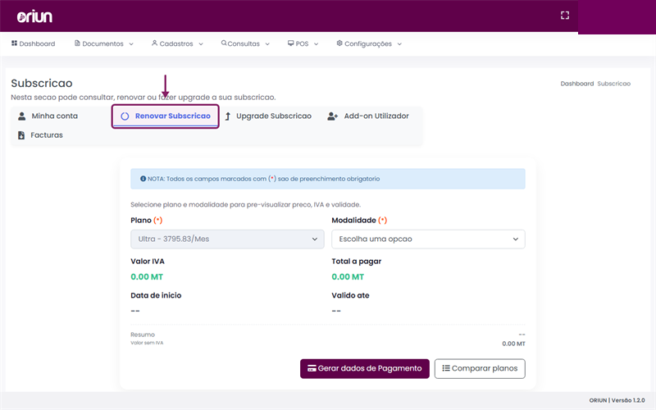Expand the Cadastros menu chevron

(201, 44)
